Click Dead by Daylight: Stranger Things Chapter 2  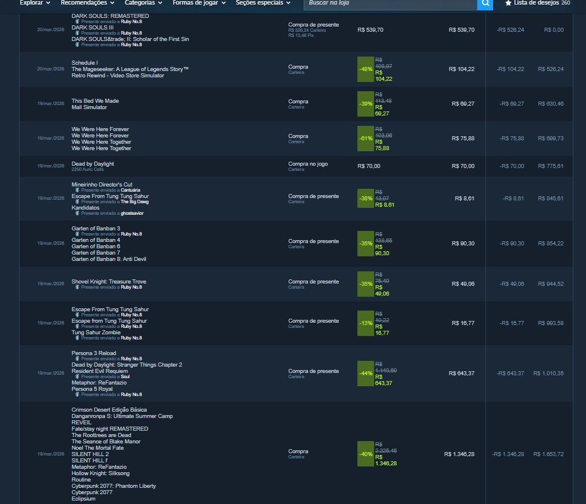coord(126,365)
